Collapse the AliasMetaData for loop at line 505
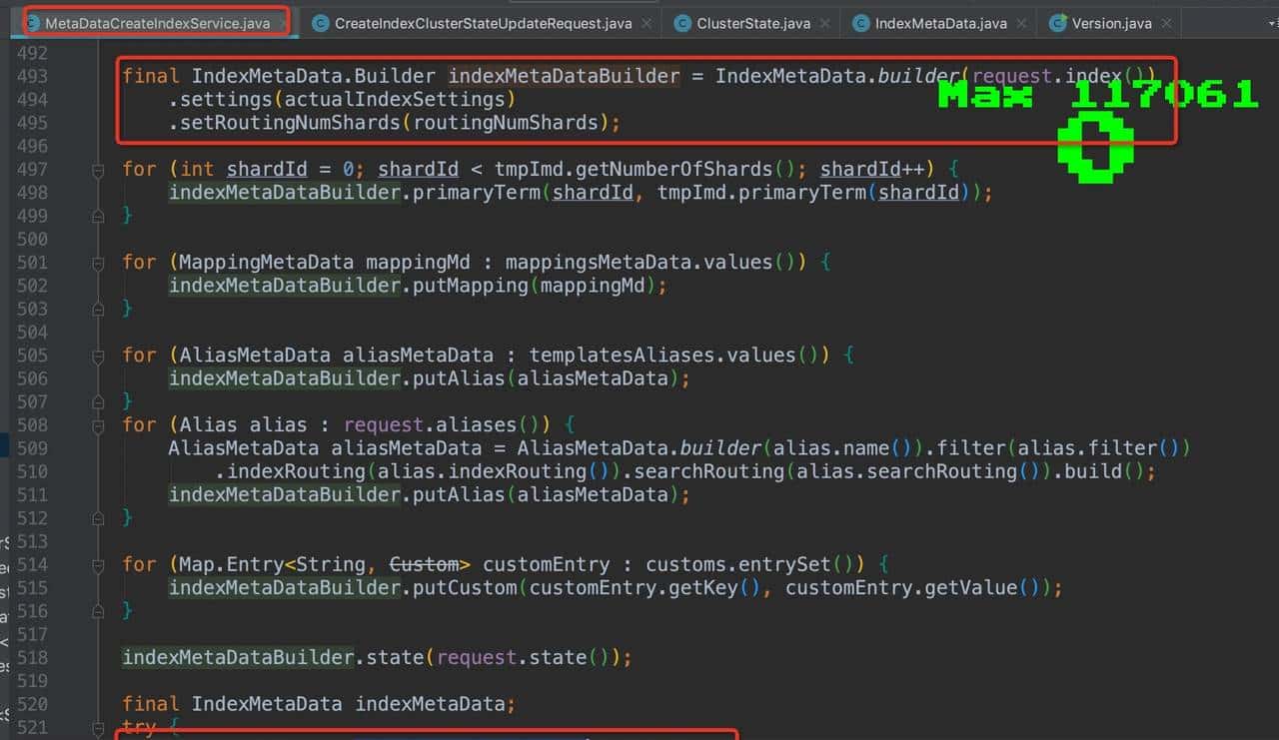 [98, 356]
